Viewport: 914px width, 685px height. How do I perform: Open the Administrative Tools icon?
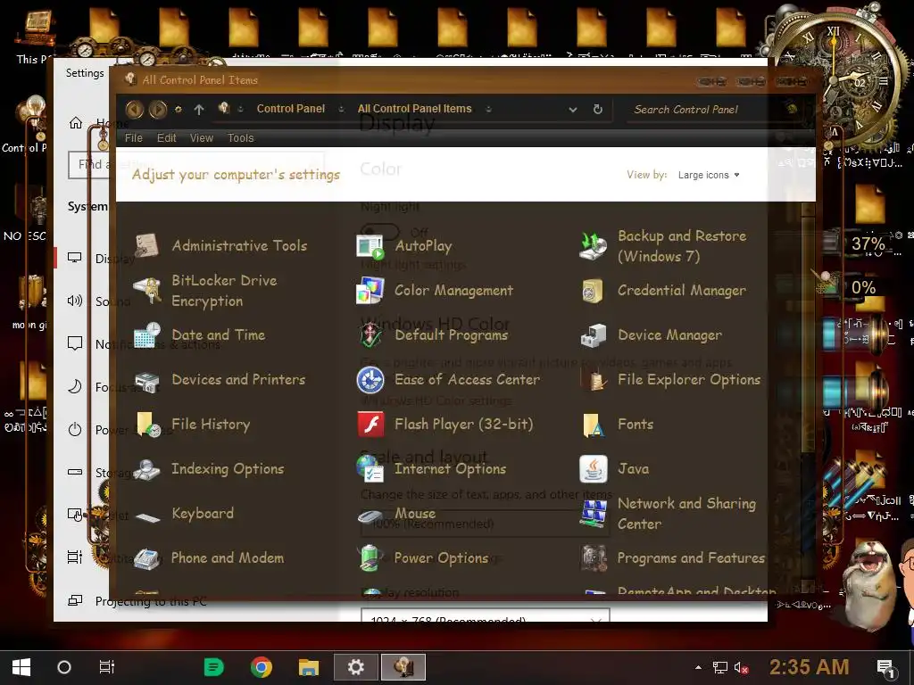click(147, 246)
